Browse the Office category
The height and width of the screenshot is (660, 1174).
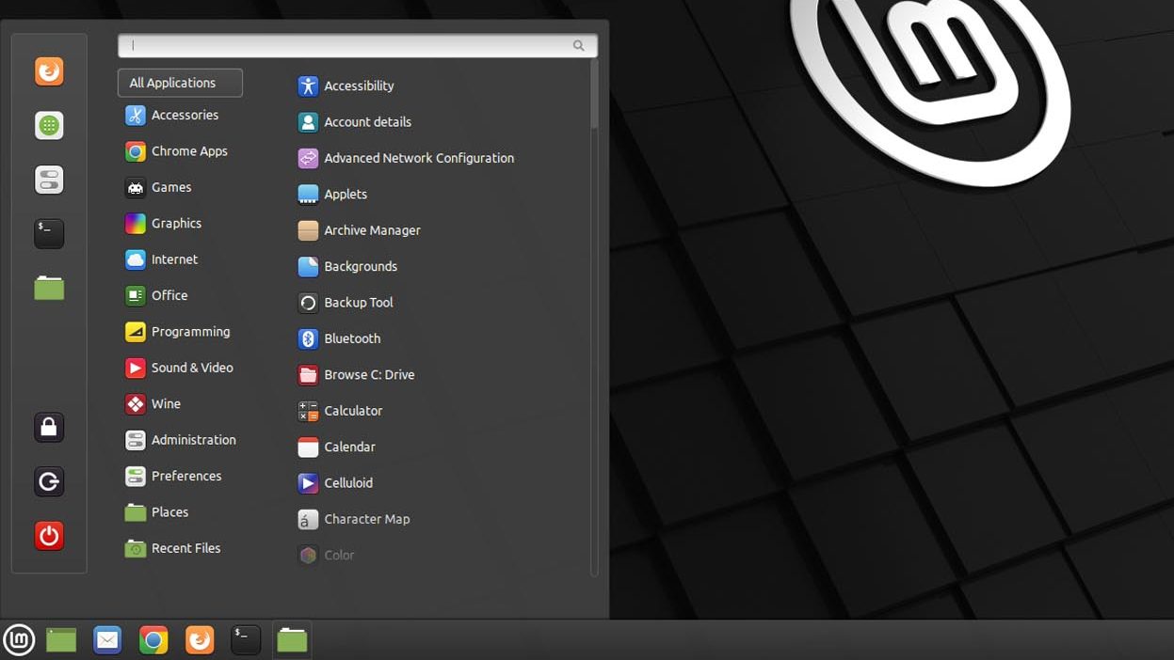click(x=168, y=295)
